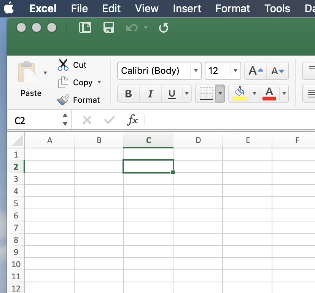This screenshot has width=315, height=293.
Task: Click the Paste label button
Action: (x=31, y=93)
